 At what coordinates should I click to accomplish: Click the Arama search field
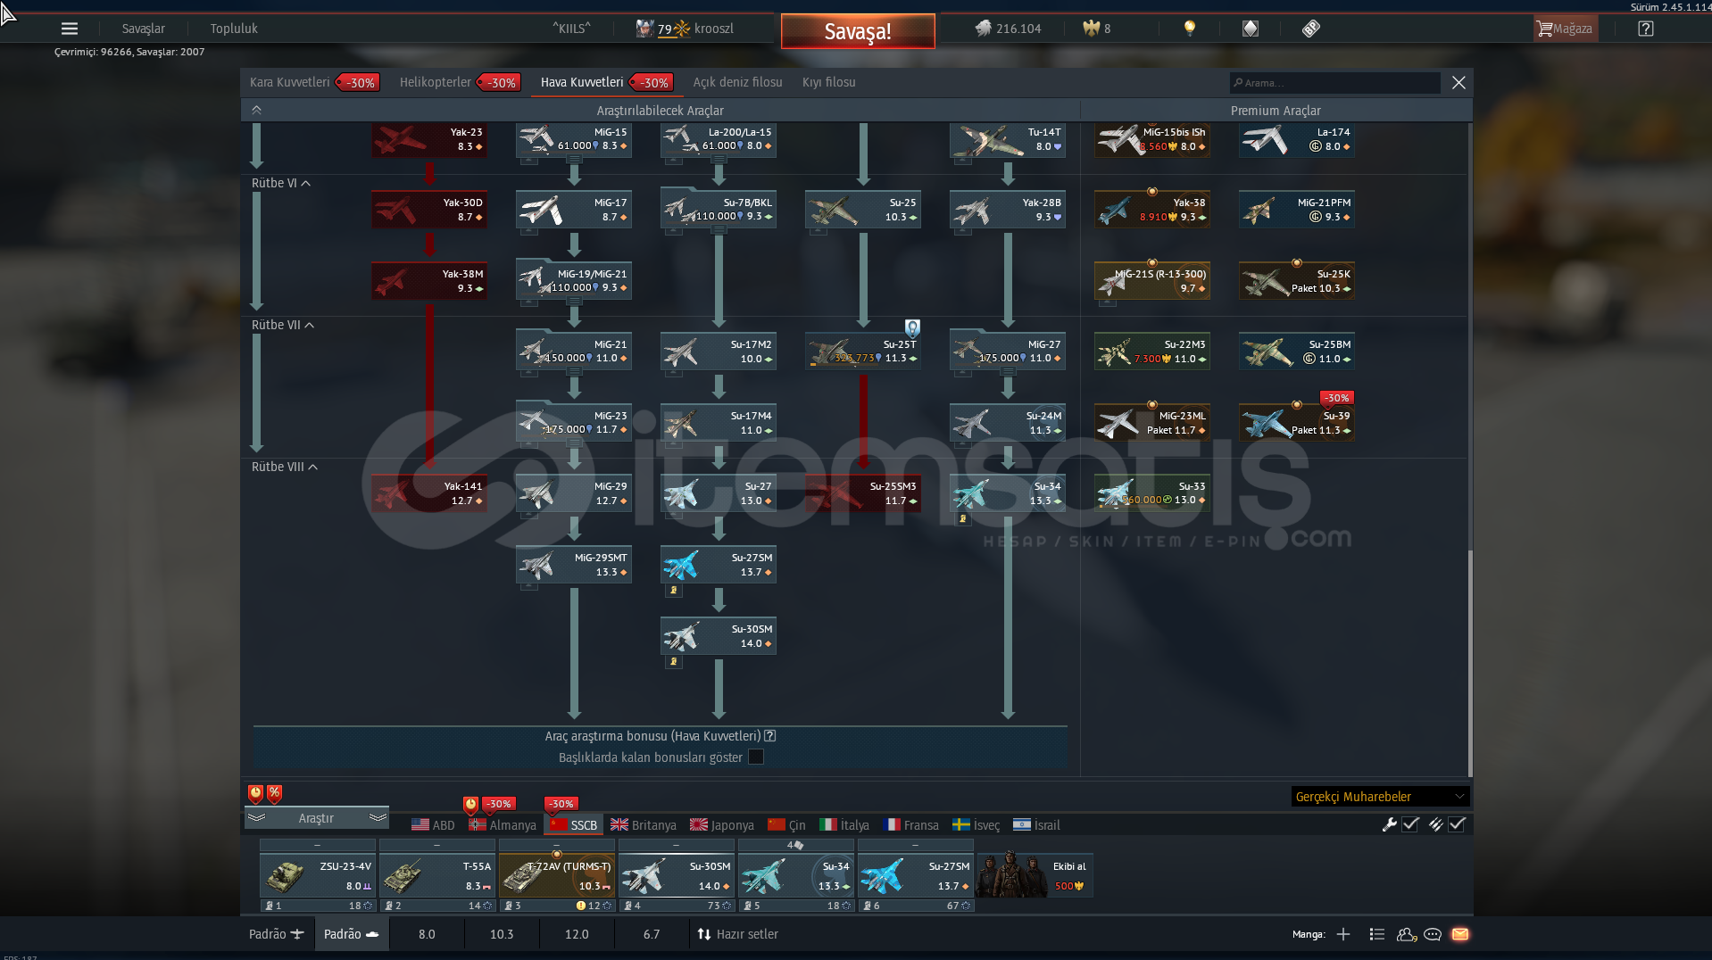coord(1334,83)
